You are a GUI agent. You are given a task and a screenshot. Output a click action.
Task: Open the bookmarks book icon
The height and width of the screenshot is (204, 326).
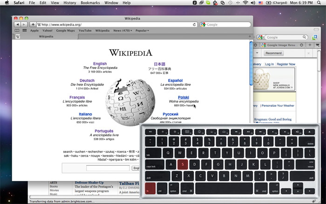pyautogui.click(x=17, y=31)
